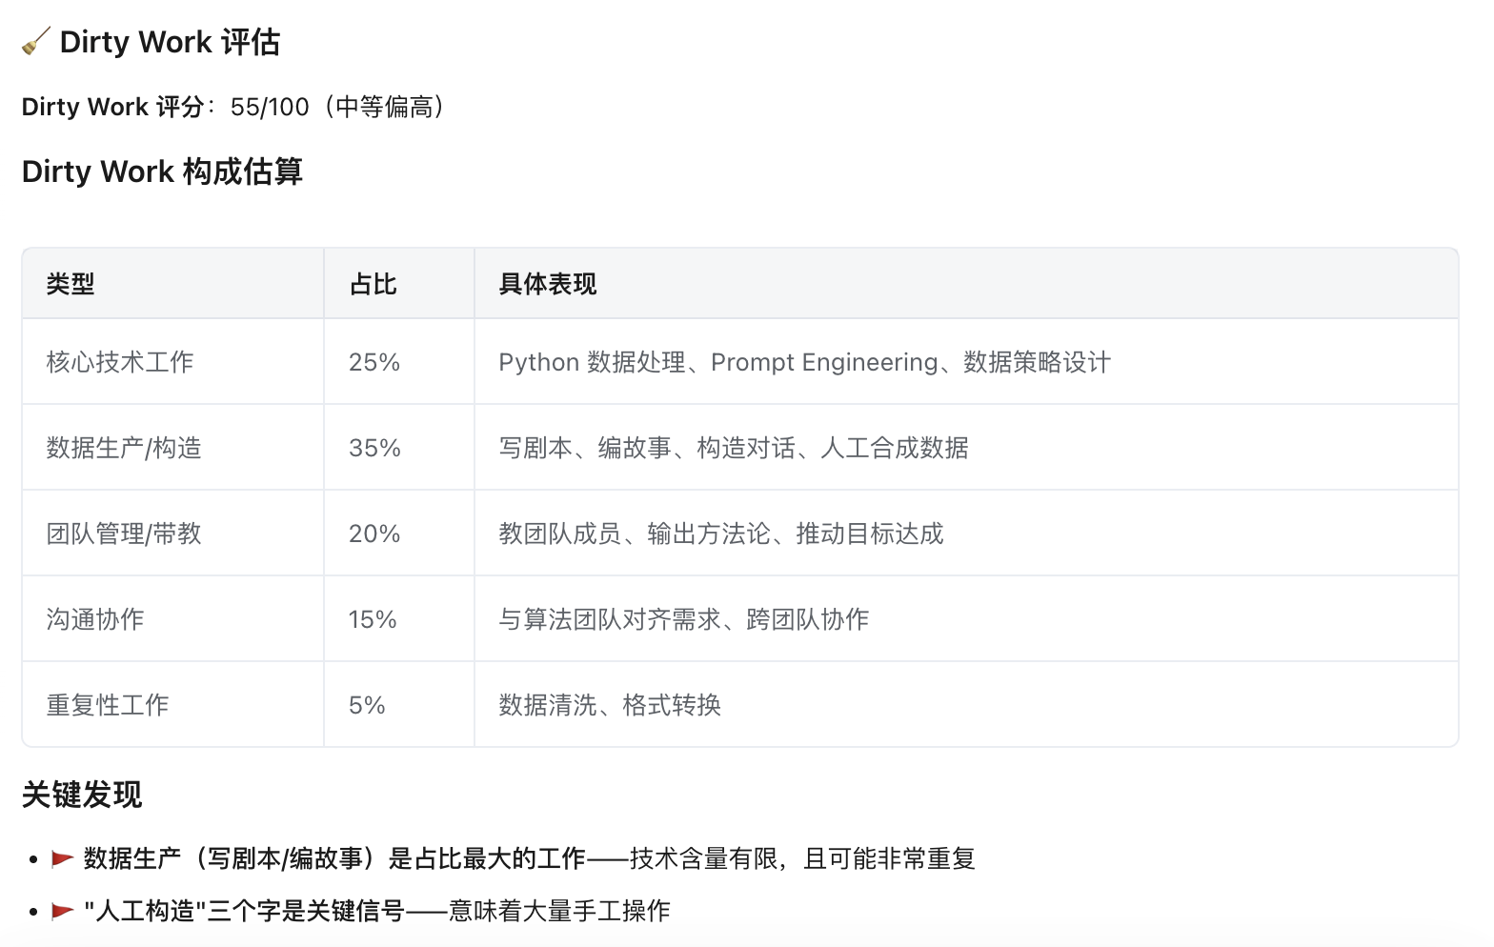
Task: Click the 团队管理/带教 row label
Action: (x=124, y=534)
